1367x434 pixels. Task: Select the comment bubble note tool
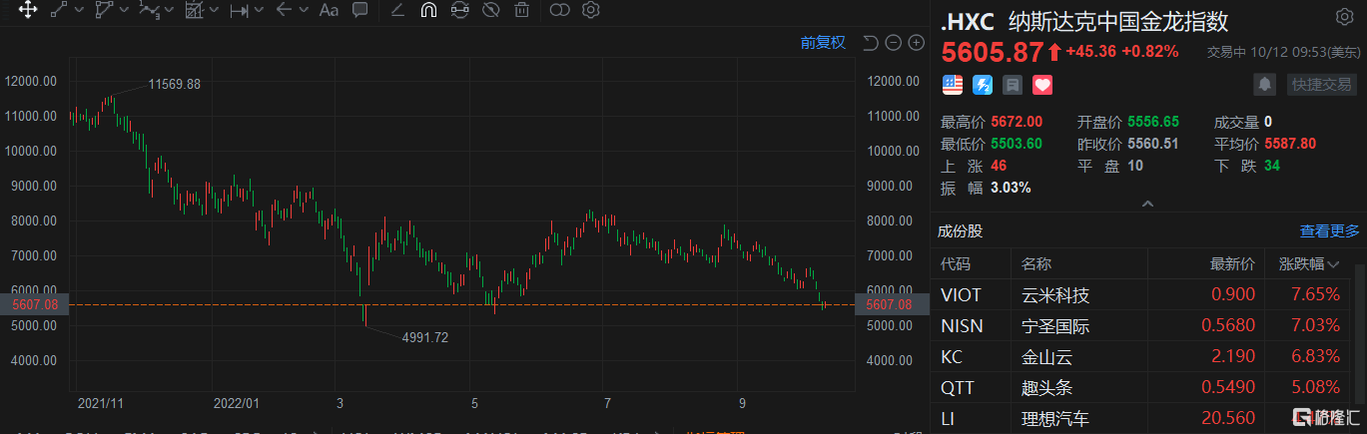[x=360, y=11]
